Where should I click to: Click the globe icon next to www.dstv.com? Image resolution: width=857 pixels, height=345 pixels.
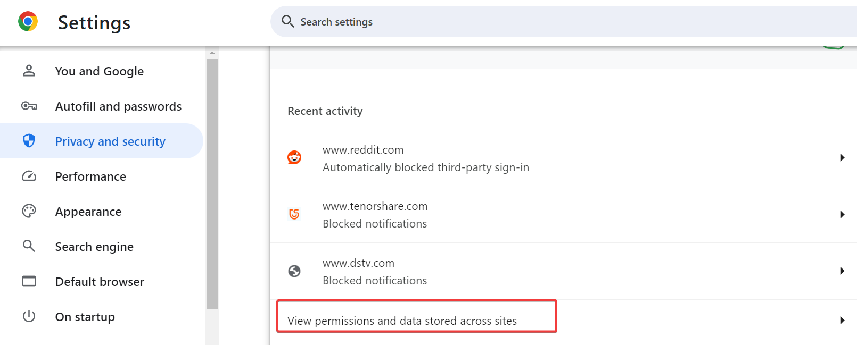[x=294, y=271]
